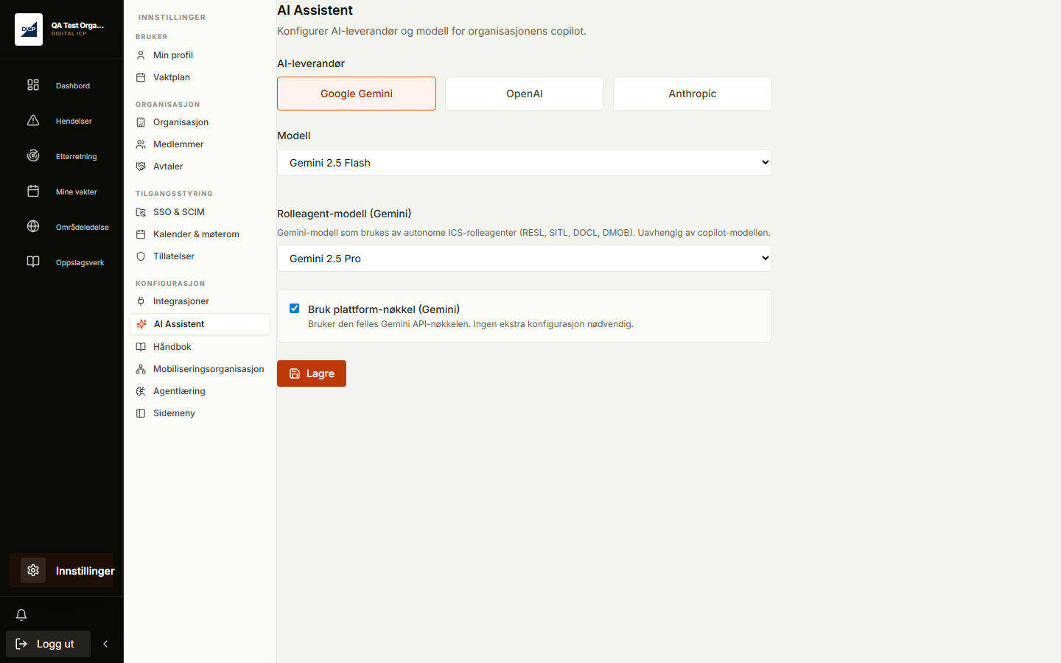Image resolution: width=1061 pixels, height=663 pixels.
Task: Click the organization logo in the top left
Action: pyautogui.click(x=29, y=29)
